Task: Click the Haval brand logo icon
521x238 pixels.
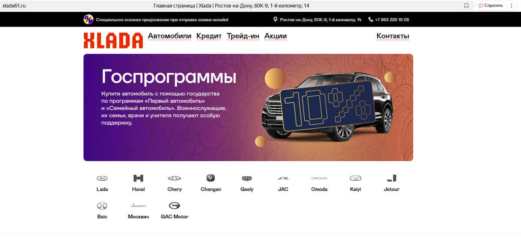Action: click(138, 178)
